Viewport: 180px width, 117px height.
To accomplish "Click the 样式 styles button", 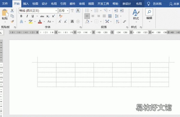I will click(136, 16).
